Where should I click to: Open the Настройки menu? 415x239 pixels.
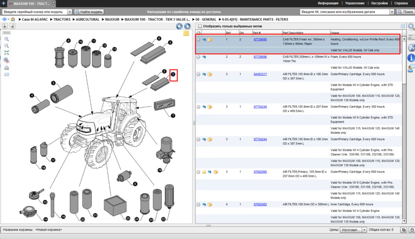coord(379,3)
